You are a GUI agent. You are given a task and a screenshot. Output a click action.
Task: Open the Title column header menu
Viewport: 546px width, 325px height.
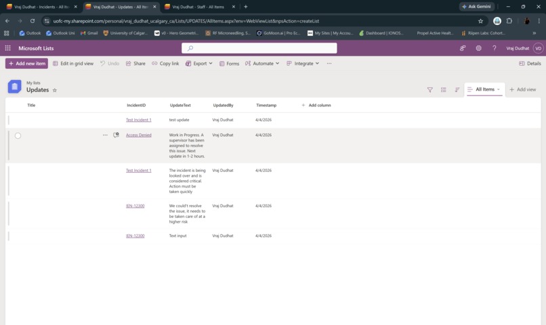click(31, 105)
